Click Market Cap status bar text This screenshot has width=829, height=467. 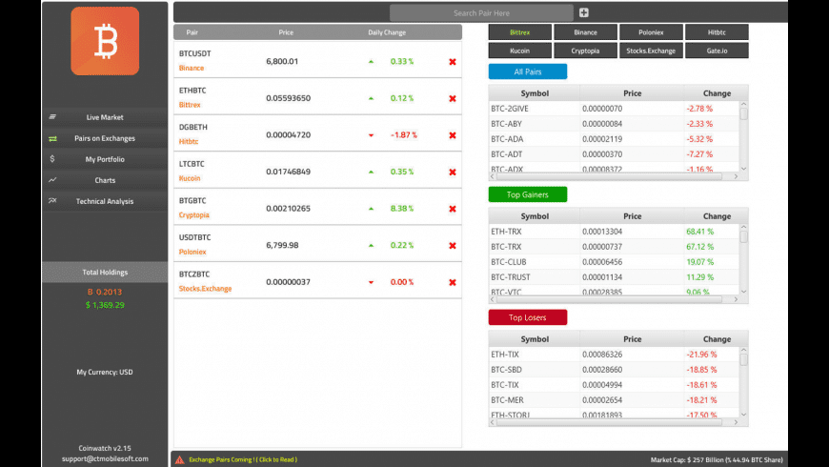tap(717, 459)
